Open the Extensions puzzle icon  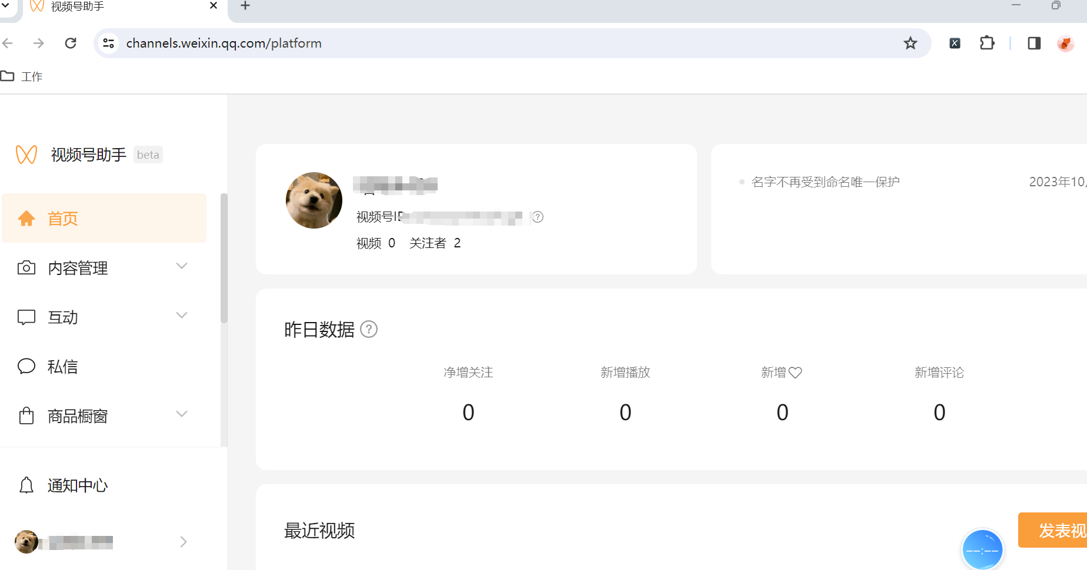(x=987, y=43)
